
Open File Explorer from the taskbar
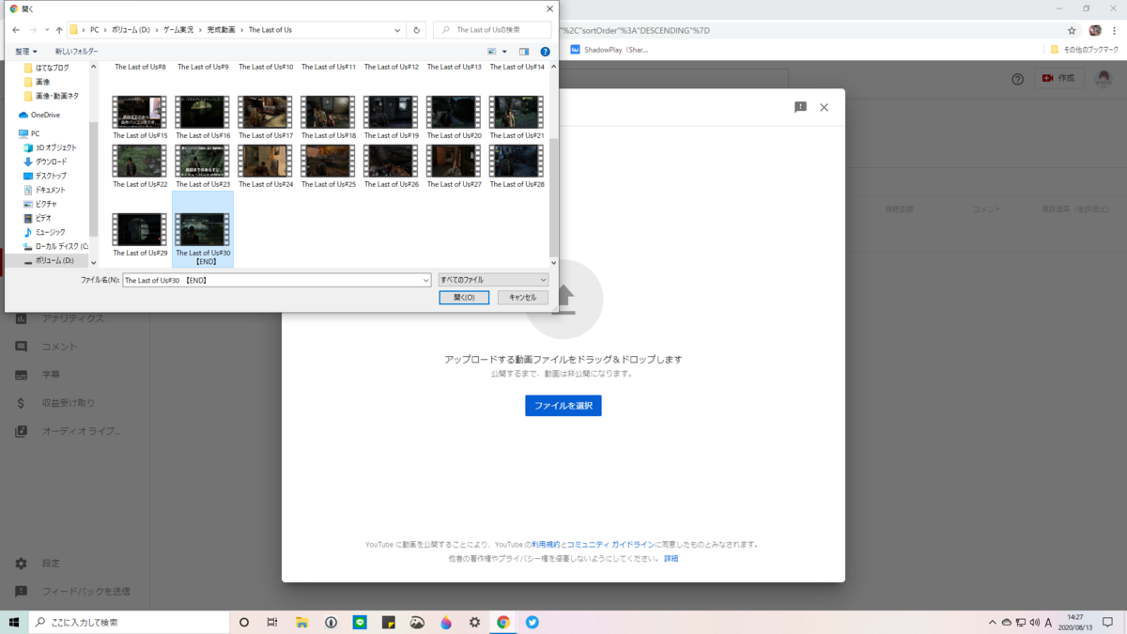tap(301, 623)
